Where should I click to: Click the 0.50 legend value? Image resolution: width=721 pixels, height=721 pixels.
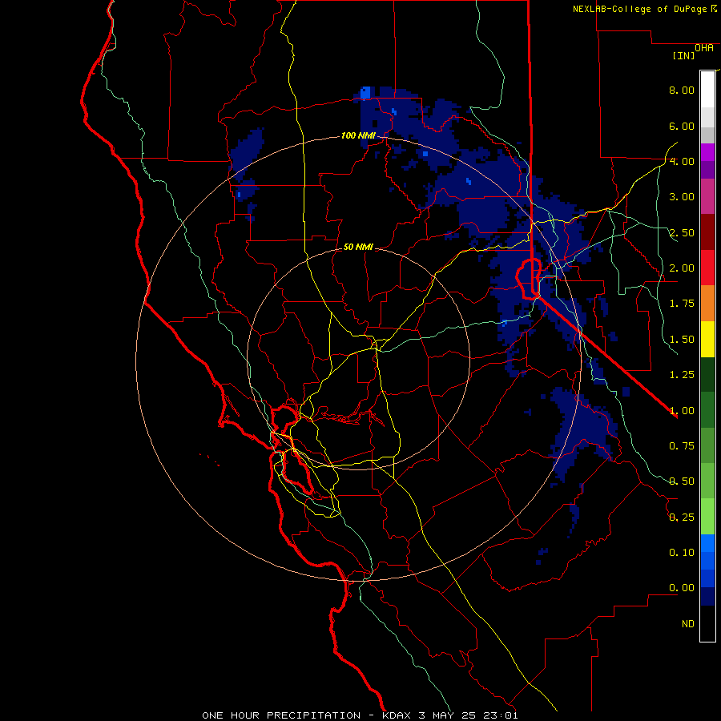point(682,481)
